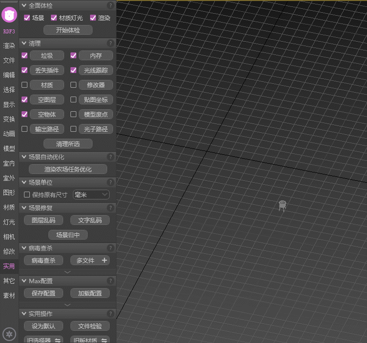Expand more options below 病毒查杀 buttons

[x=68, y=272]
